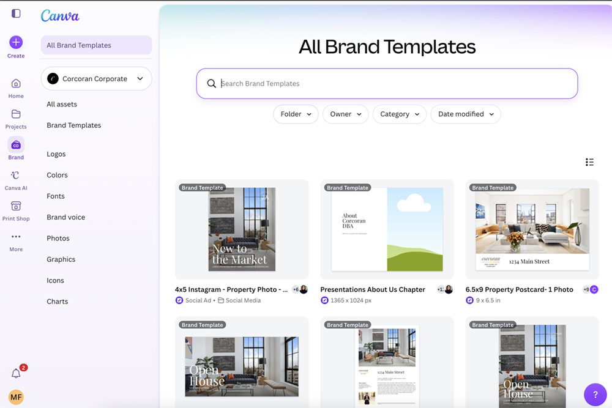Open the Folder filter dropdown
Screen dimensions: 612x408
point(296,114)
